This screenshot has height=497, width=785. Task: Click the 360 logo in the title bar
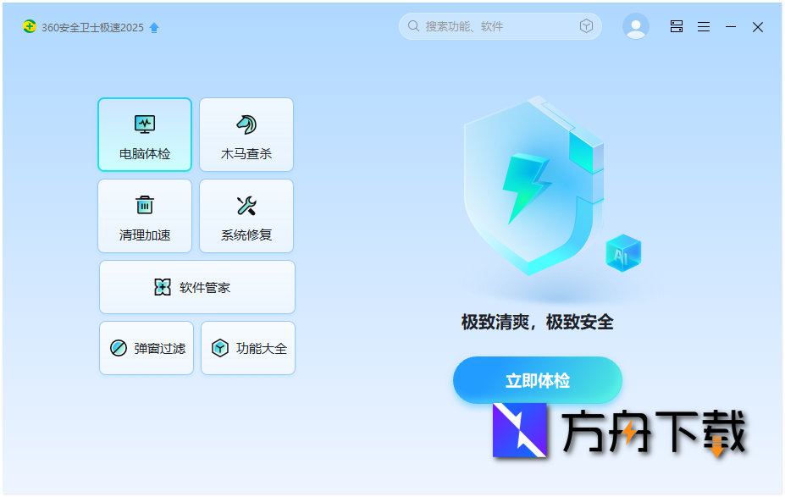pyautogui.click(x=30, y=26)
